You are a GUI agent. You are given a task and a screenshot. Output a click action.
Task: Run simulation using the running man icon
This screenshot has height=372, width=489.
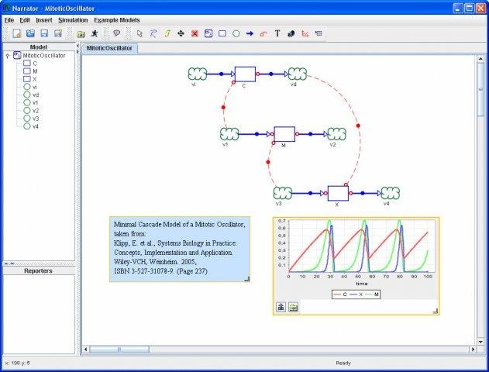click(x=95, y=33)
